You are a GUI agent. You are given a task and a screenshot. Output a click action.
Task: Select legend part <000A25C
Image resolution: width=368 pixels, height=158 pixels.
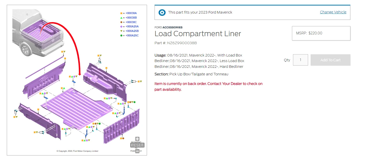pyautogui.click(x=132, y=35)
